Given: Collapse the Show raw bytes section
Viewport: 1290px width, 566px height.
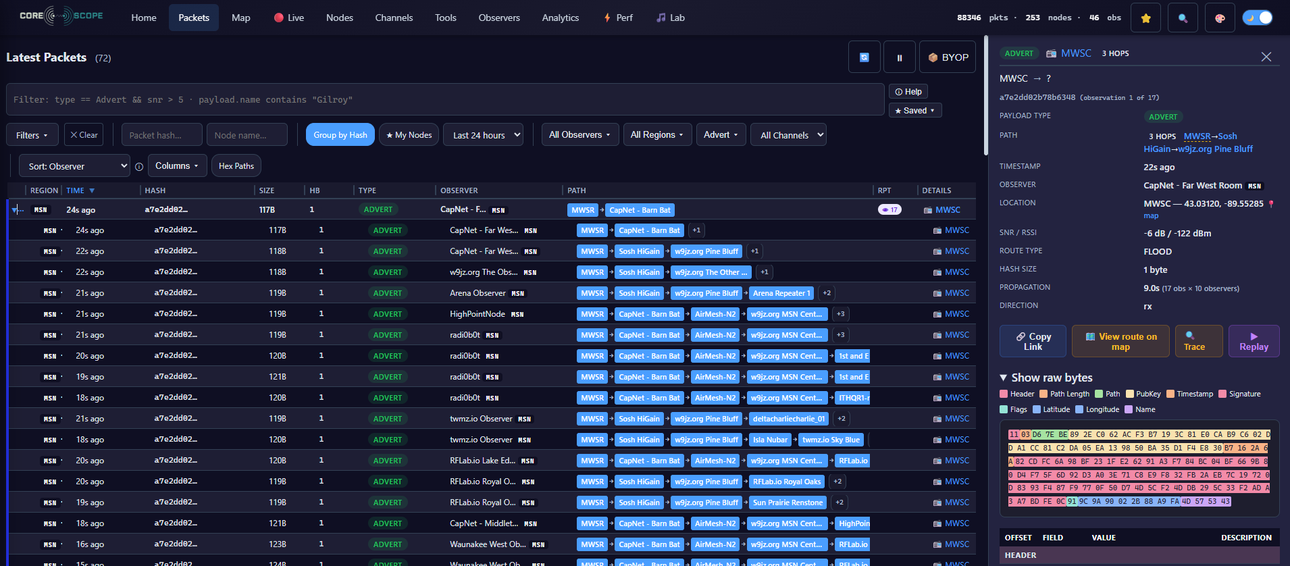Looking at the screenshot, I should point(1046,378).
